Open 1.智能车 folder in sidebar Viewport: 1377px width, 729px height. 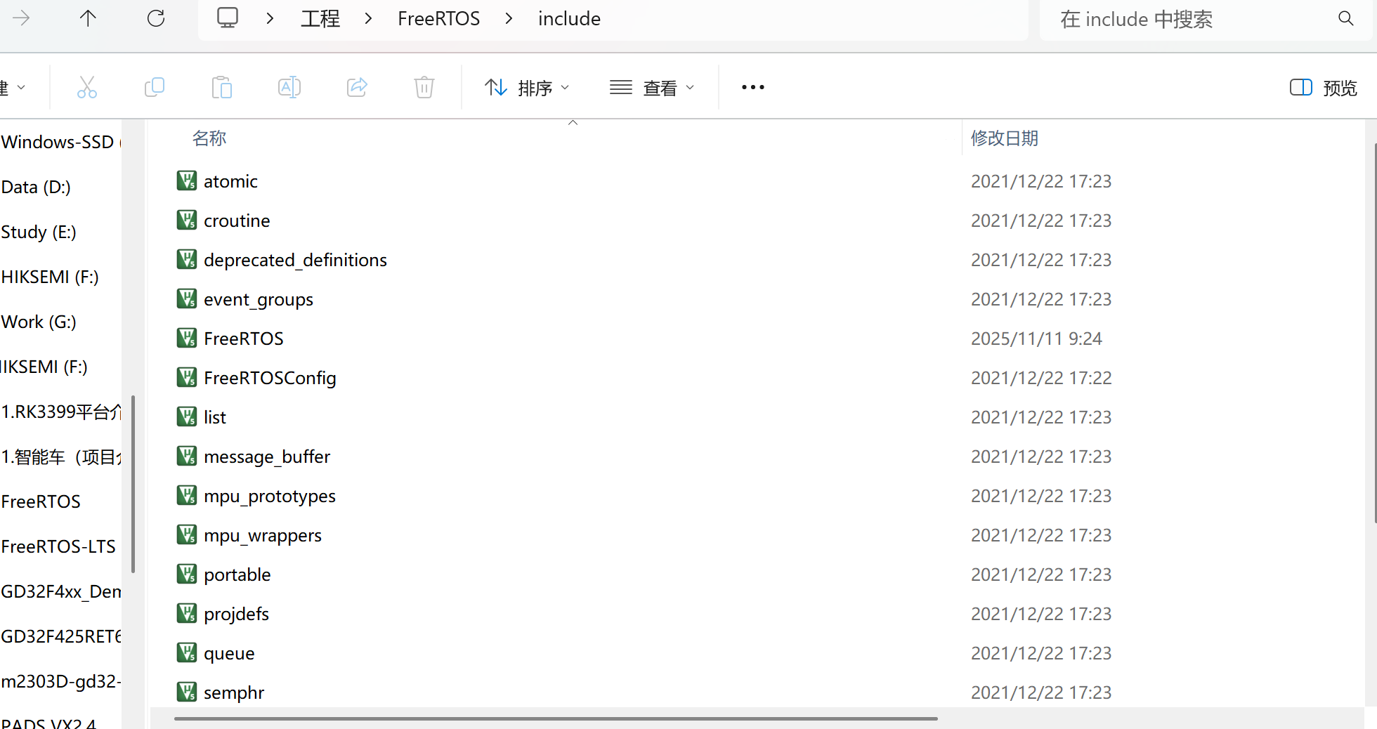point(60,457)
